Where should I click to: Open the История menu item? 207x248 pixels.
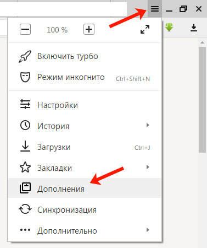click(85, 126)
